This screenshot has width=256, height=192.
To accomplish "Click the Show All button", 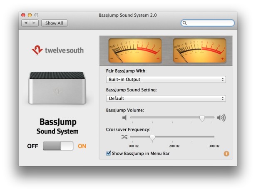I will [54, 23].
